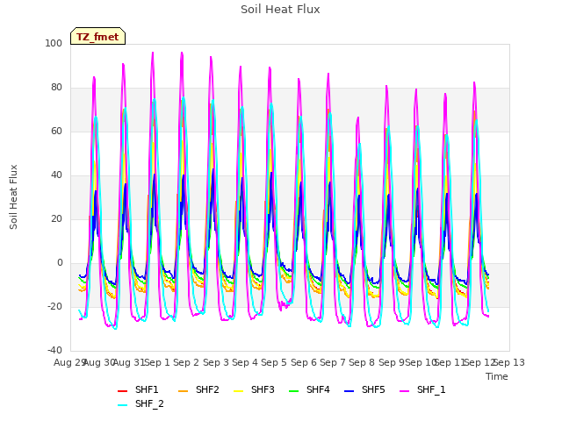Image resolution: width=562 pixels, height=421 pixels.
Task: Click the 40 y-axis tick label
Action: click(x=56, y=175)
